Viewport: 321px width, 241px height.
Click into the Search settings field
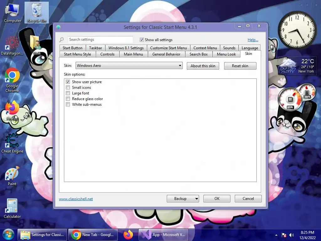[100, 40]
